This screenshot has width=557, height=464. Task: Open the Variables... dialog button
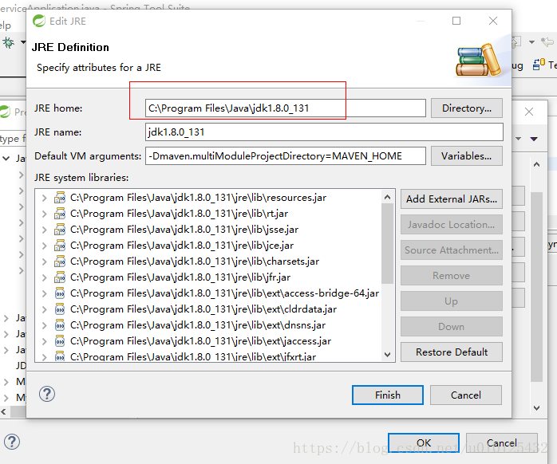[466, 155]
